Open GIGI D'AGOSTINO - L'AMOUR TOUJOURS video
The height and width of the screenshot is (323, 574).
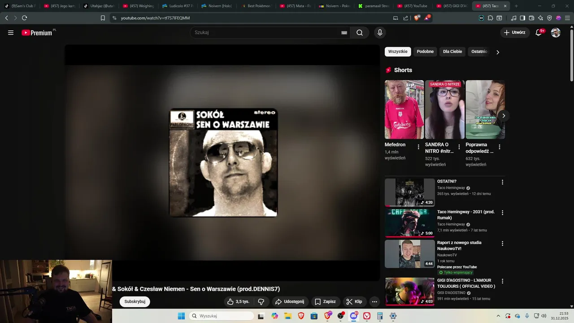pyautogui.click(x=410, y=291)
